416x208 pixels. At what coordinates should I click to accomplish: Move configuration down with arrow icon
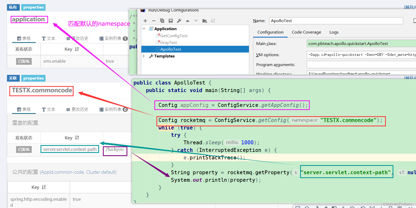tap(196, 21)
